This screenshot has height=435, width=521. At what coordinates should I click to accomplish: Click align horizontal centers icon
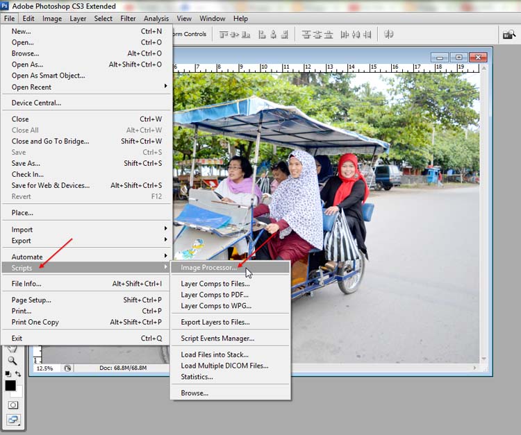274,34
